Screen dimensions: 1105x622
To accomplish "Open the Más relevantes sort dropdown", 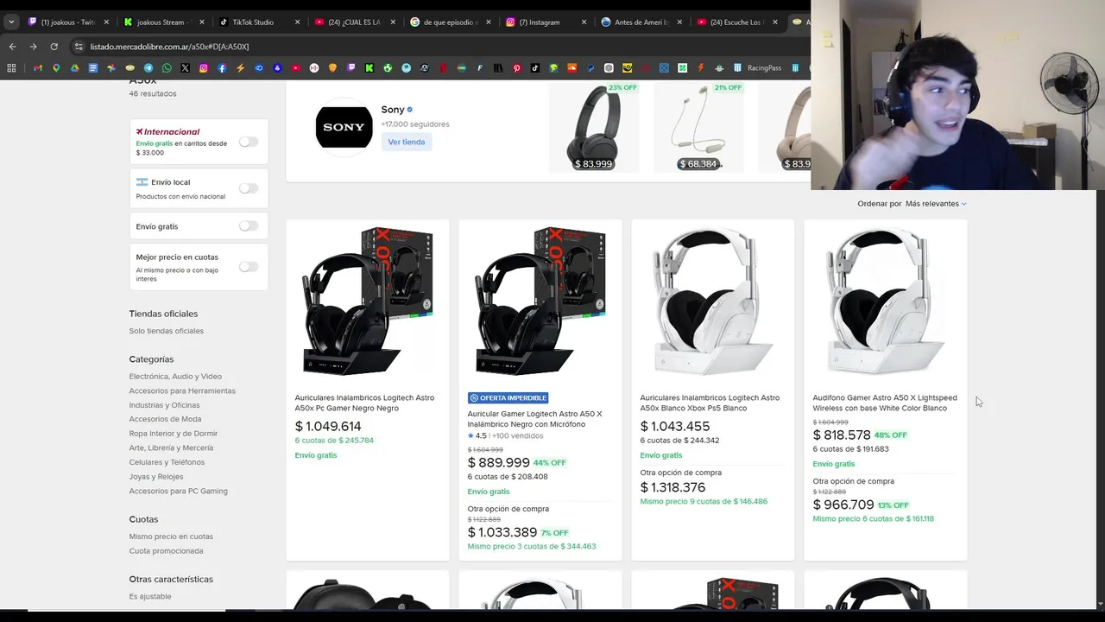I will point(936,204).
